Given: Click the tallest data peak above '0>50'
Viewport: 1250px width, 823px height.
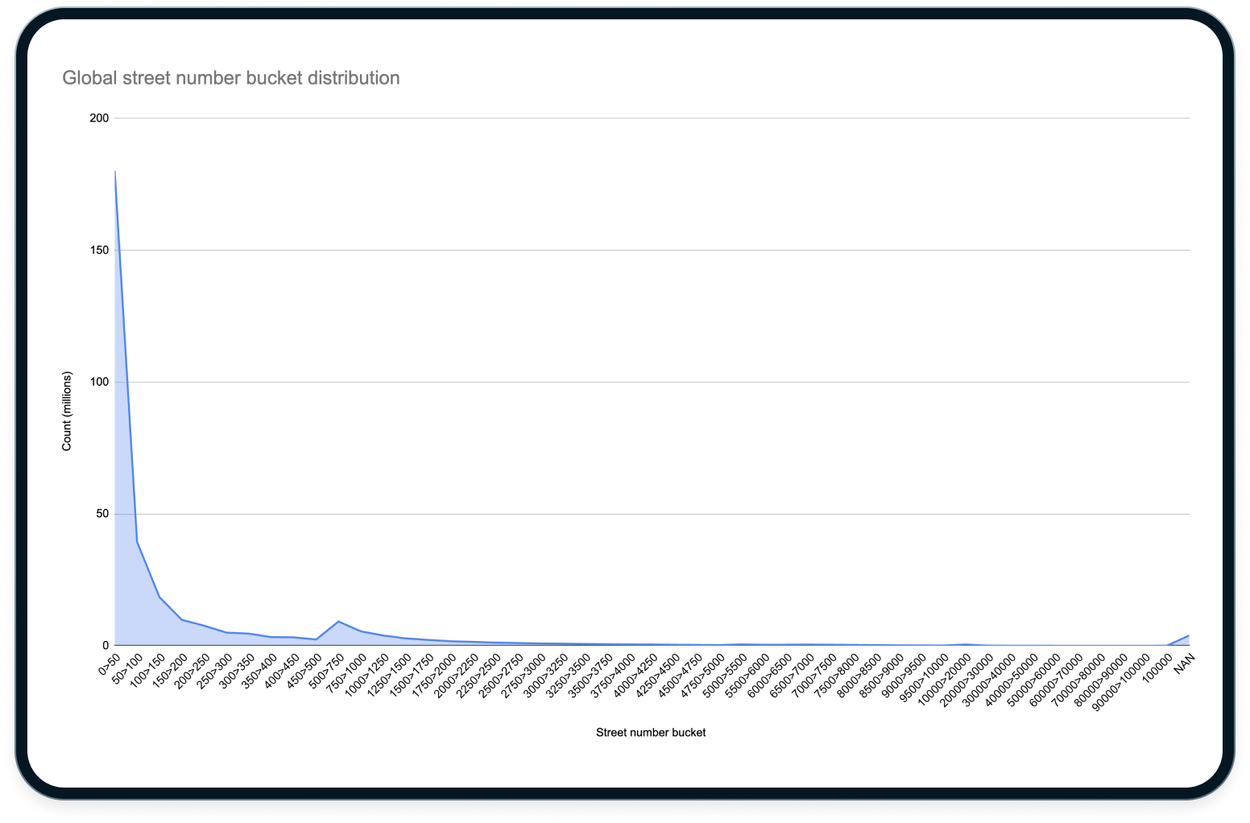Looking at the screenshot, I should [114, 172].
